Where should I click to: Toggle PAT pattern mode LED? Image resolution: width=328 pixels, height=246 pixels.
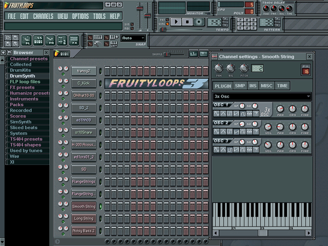click(x=168, y=20)
